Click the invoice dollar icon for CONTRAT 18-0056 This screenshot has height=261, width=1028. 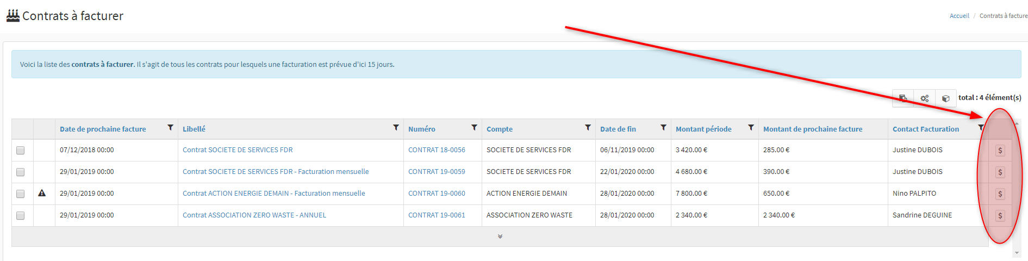pyautogui.click(x=1000, y=151)
